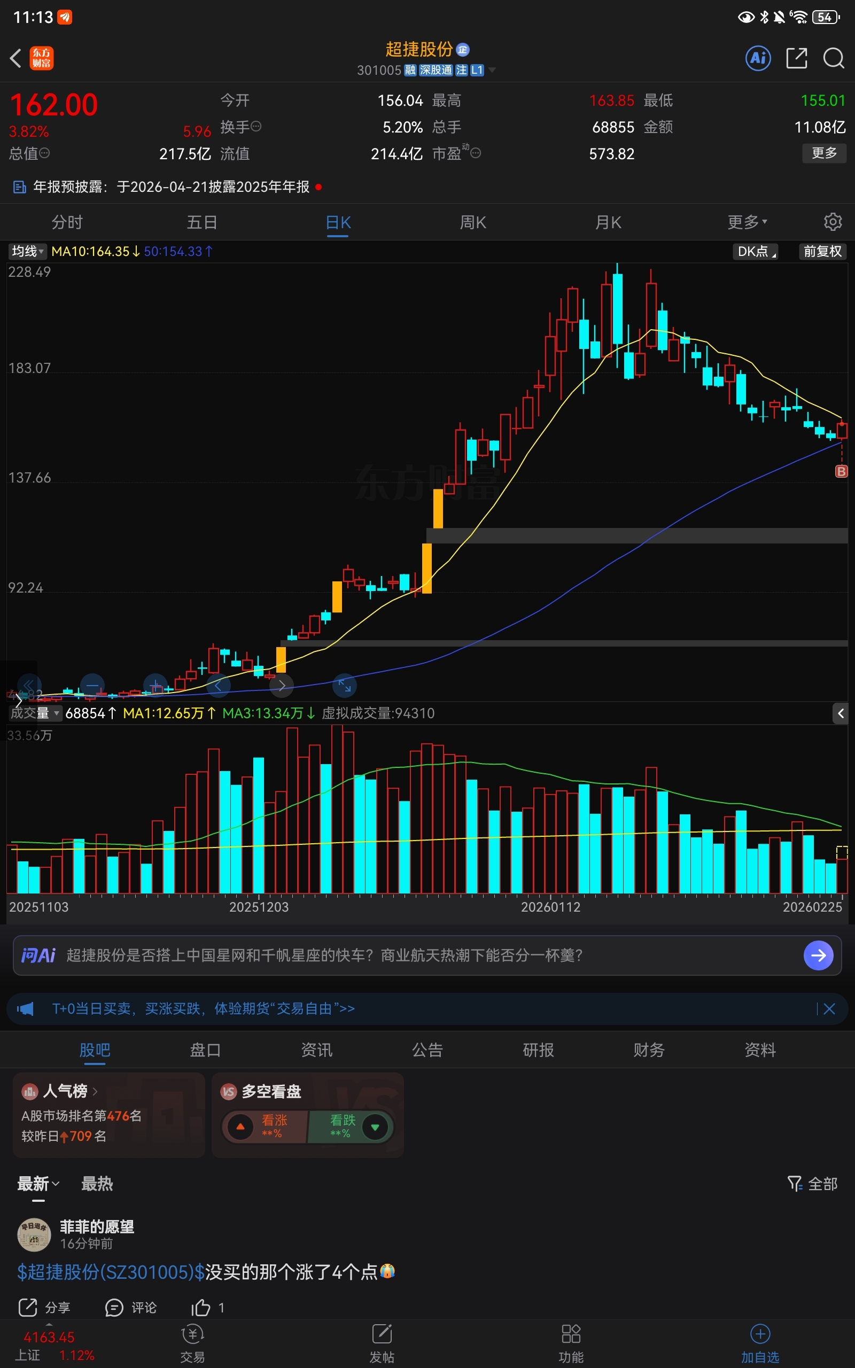Tap the double-left fast-scroll chart button
This screenshot has height=1368, width=855.
pyautogui.click(x=29, y=685)
